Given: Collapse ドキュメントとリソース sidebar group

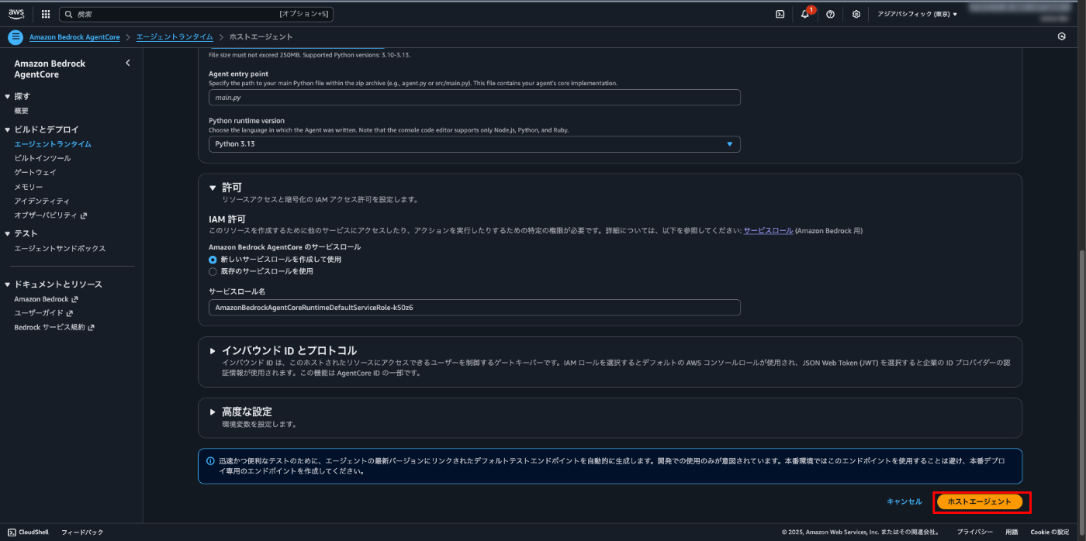Looking at the screenshot, I should (8, 284).
